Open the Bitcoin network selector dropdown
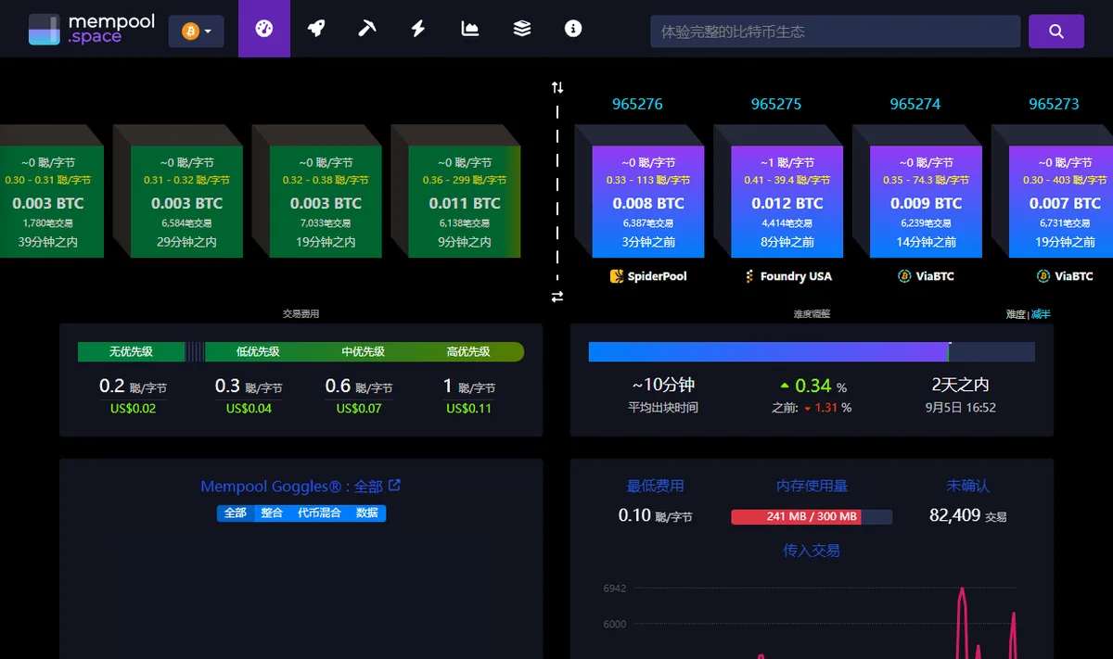Screen dimensions: 1113x659 tap(196, 32)
